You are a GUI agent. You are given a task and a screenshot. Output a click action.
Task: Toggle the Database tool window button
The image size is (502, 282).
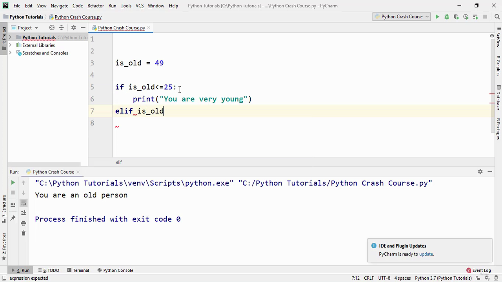pos(498,97)
